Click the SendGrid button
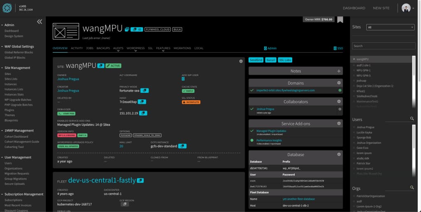Image resolution: width=421 pixels, height=212 pixels. (256, 60)
